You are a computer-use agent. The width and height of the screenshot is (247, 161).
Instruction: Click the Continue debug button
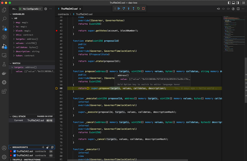[x=119, y=9]
